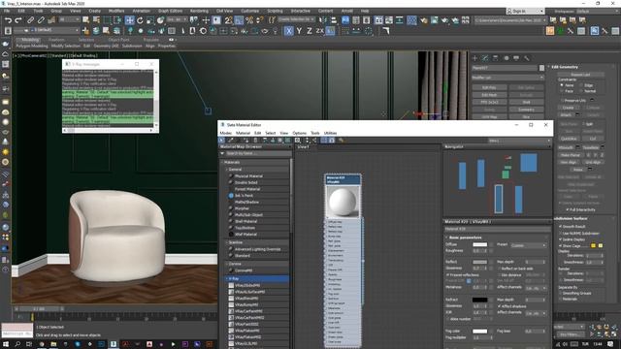Image resolution: width=621 pixels, height=349 pixels.
Task: Click the Shell modifier button
Action: tap(526, 102)
